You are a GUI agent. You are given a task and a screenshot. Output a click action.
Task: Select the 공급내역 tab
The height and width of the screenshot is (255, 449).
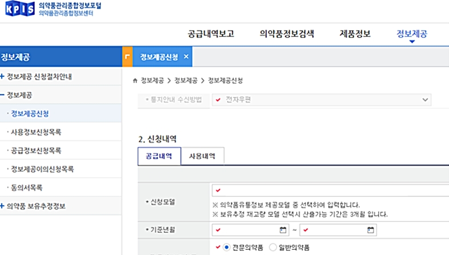pyautogui.click(x=159, y=156)
